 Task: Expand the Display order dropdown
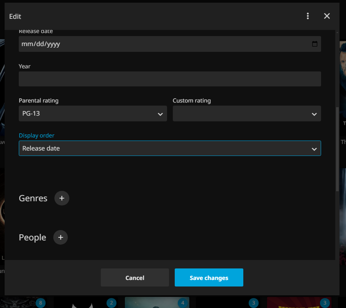pyautogui.click(x=170, y=148)
